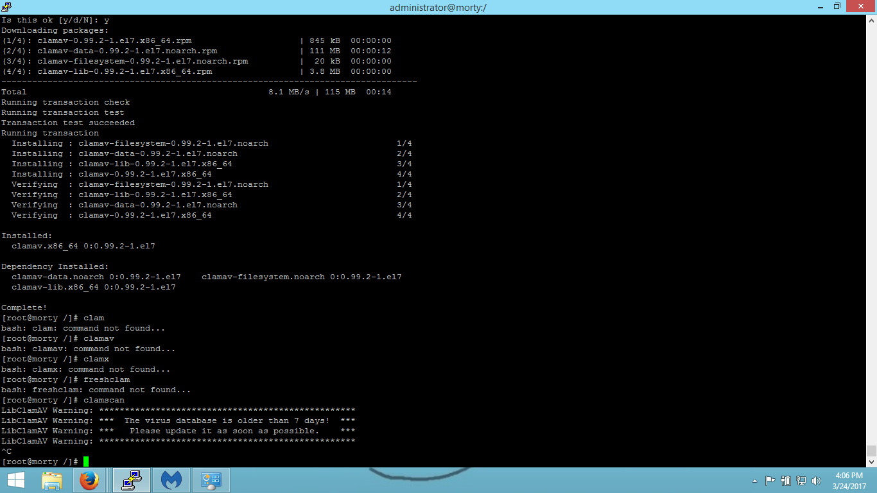Launch File Explorer from the taskbar
The image size is (877, 493).
pos(52,480)
